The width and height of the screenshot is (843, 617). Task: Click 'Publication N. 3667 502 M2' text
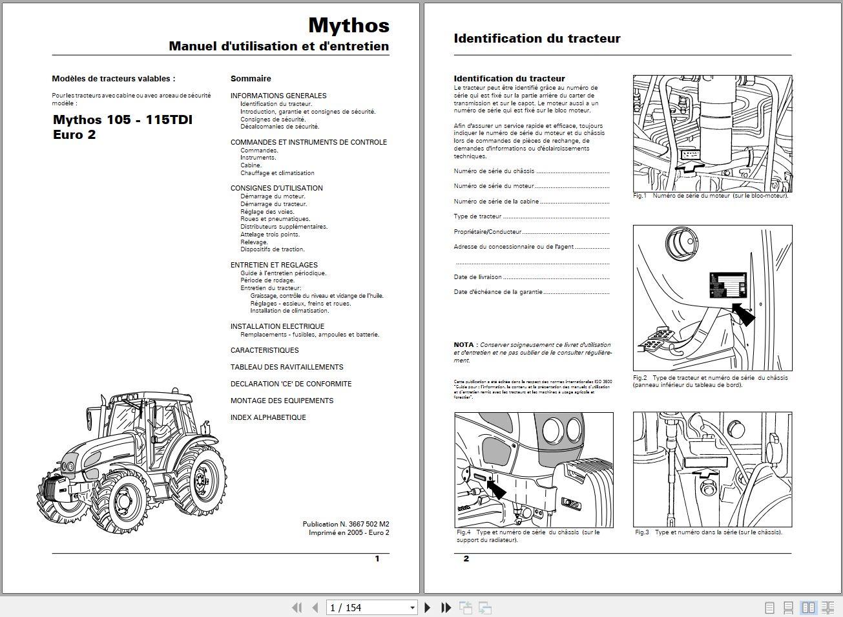pos(346,525)
